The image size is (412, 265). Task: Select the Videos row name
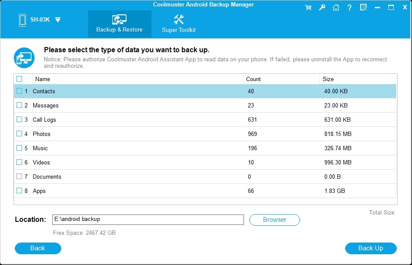[41, 162]
